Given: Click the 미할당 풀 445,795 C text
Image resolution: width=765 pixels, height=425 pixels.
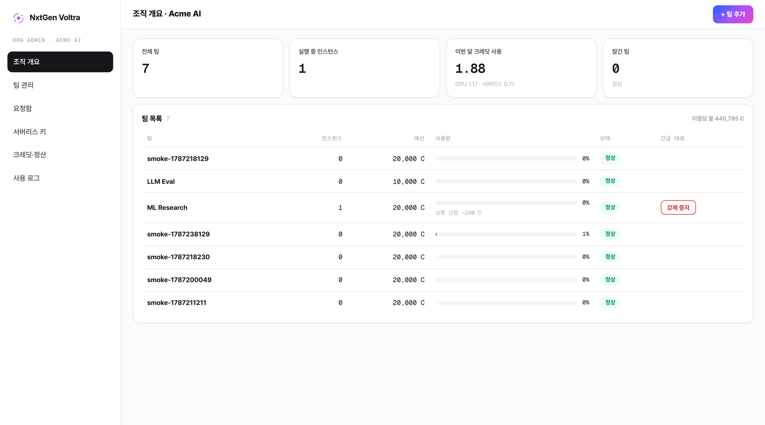Looking at the screenshot, I should 718,119.
